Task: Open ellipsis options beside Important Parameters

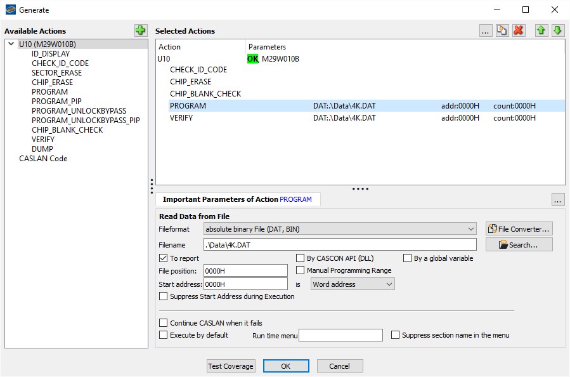Action: coord(558,199)
